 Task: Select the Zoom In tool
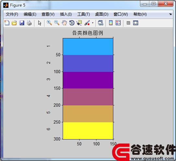(x=49, y=23)
